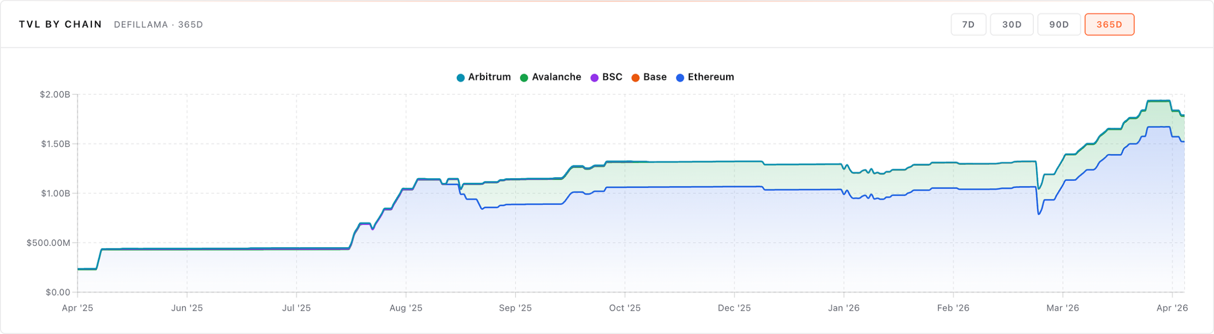Image resolution: width=1214 pixels, height=334 pixels.
Task: Click the TVL BY CHAIN title
Action: [x=60, y=24]
